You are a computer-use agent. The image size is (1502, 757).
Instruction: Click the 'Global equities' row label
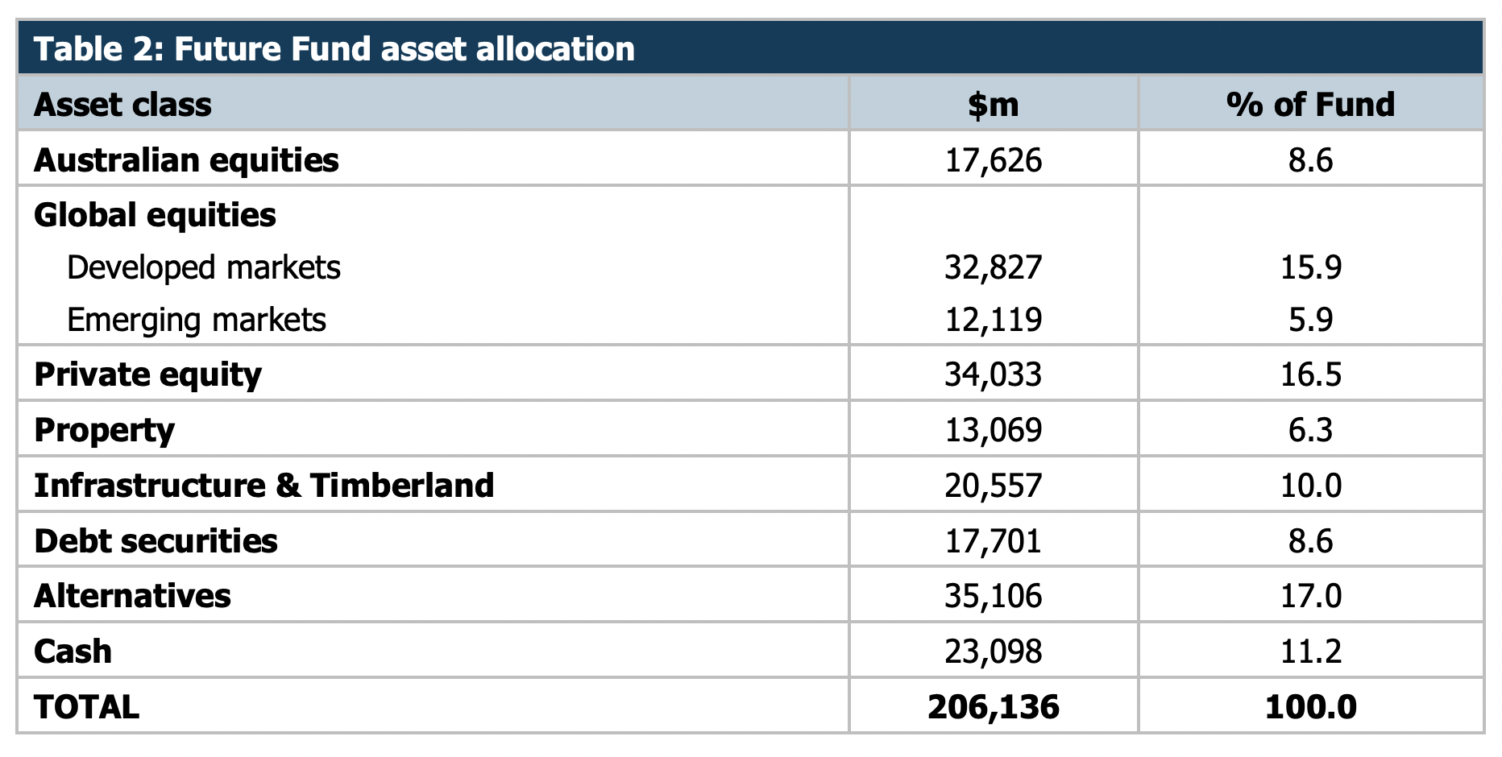pos(155,215)
